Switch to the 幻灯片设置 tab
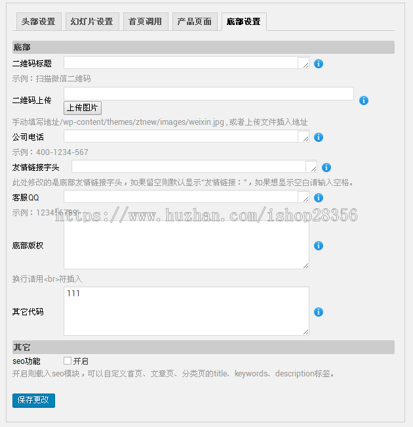The height and width of the screenshot is (427, 413). (x=92, y=22)
